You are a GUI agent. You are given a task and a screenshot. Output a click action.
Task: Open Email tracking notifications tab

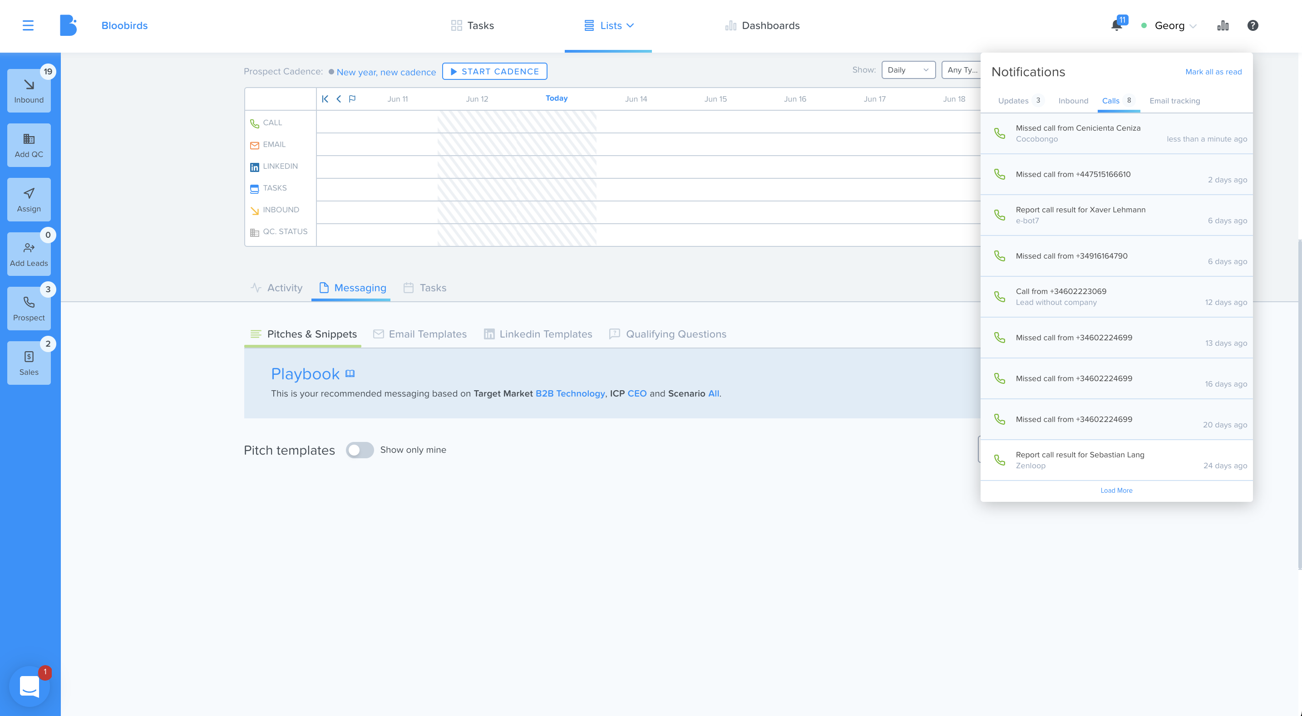coord(1174,101)
